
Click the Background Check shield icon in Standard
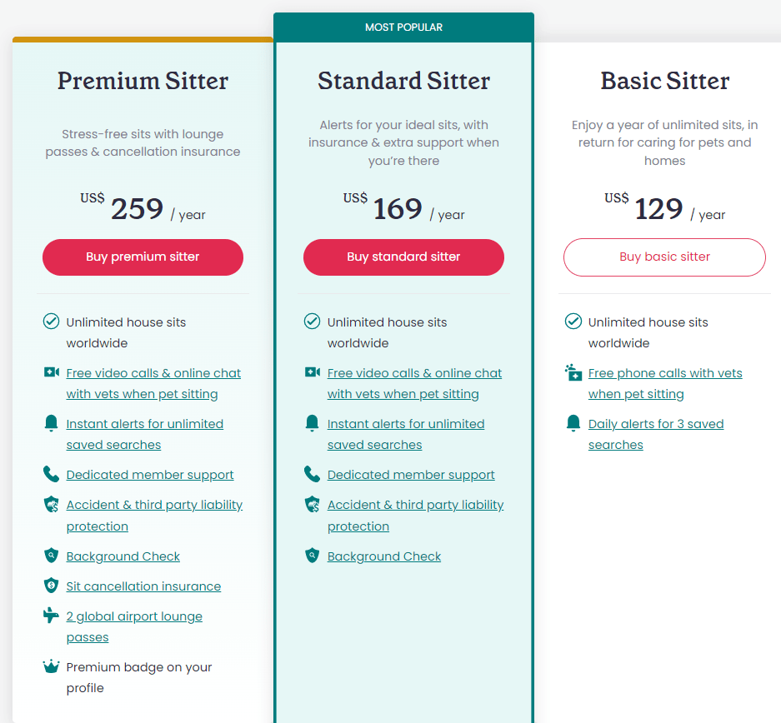click(312, 555)
